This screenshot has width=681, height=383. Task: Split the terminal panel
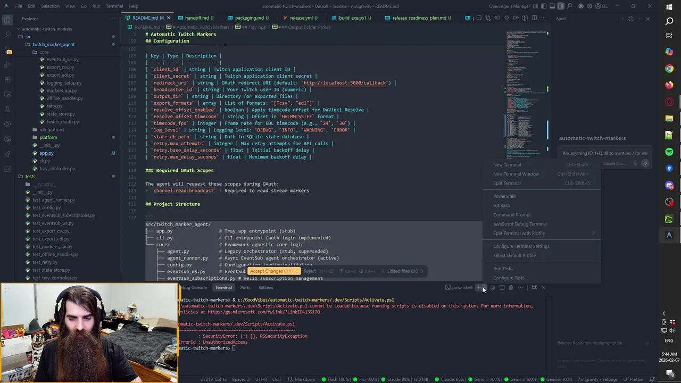click(502, 288)
